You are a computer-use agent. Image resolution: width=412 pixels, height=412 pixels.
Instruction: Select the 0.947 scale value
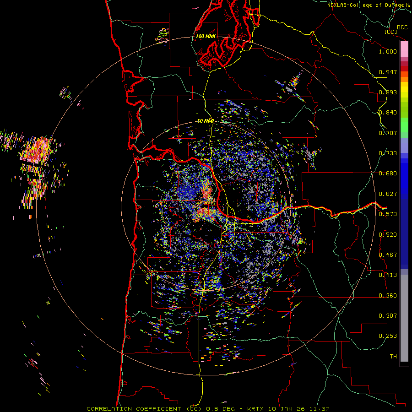(x=388, y=72)
